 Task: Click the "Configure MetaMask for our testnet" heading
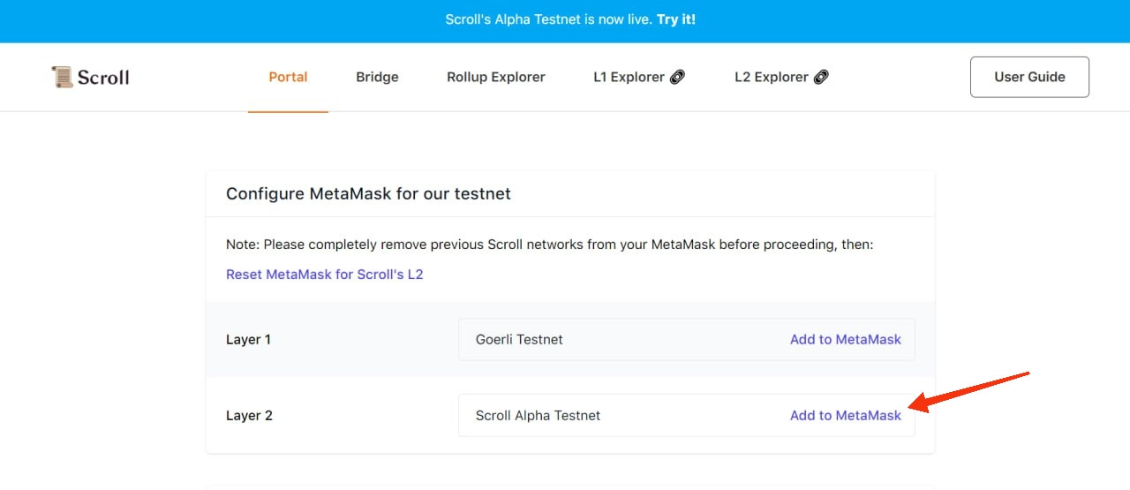368,193
